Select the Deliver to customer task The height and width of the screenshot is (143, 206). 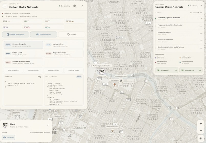pos(179,40)
